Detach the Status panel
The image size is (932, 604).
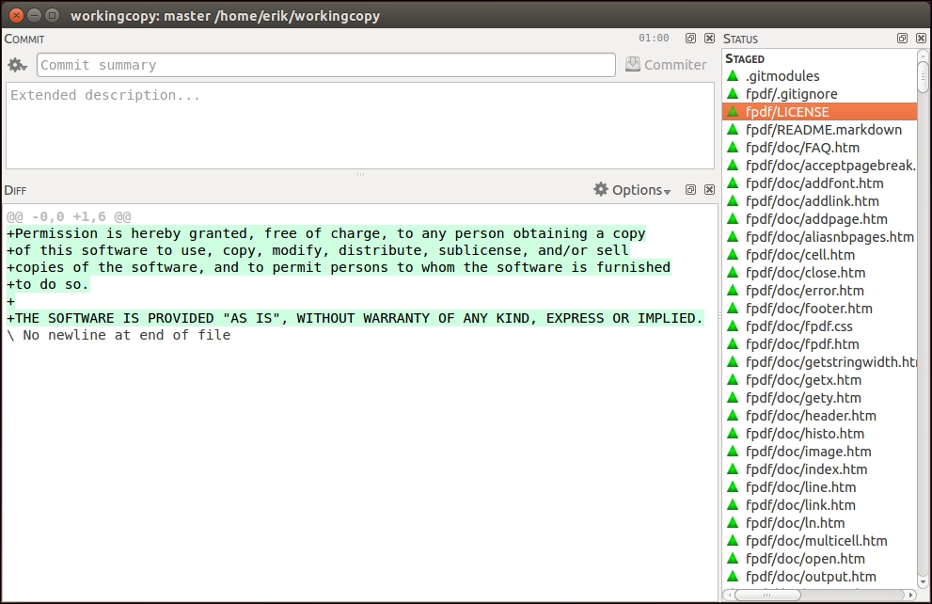(902, 38)
